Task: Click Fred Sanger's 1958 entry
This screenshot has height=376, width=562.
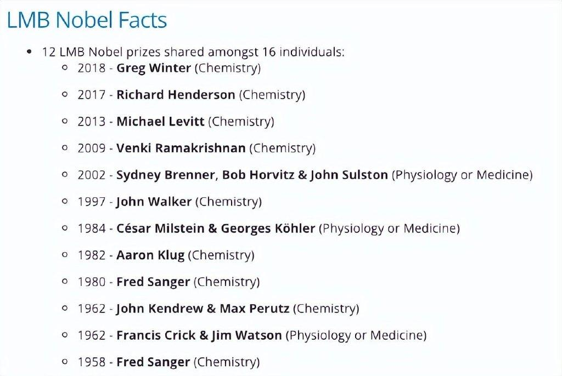Action: 168,362
